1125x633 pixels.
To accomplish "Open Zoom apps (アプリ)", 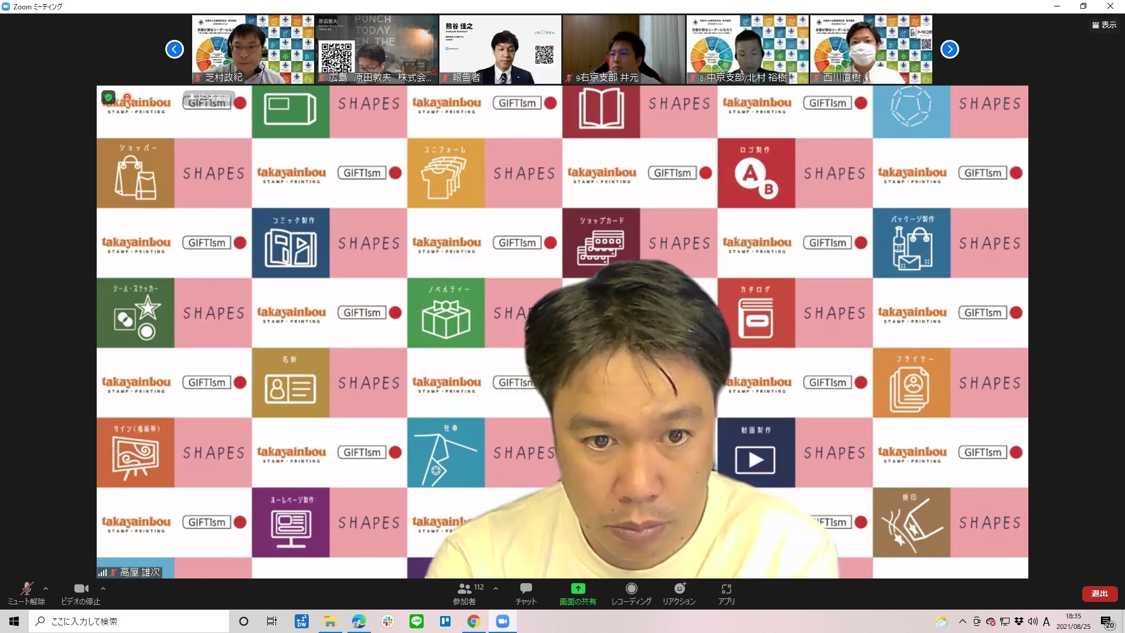I will [727, 593].
